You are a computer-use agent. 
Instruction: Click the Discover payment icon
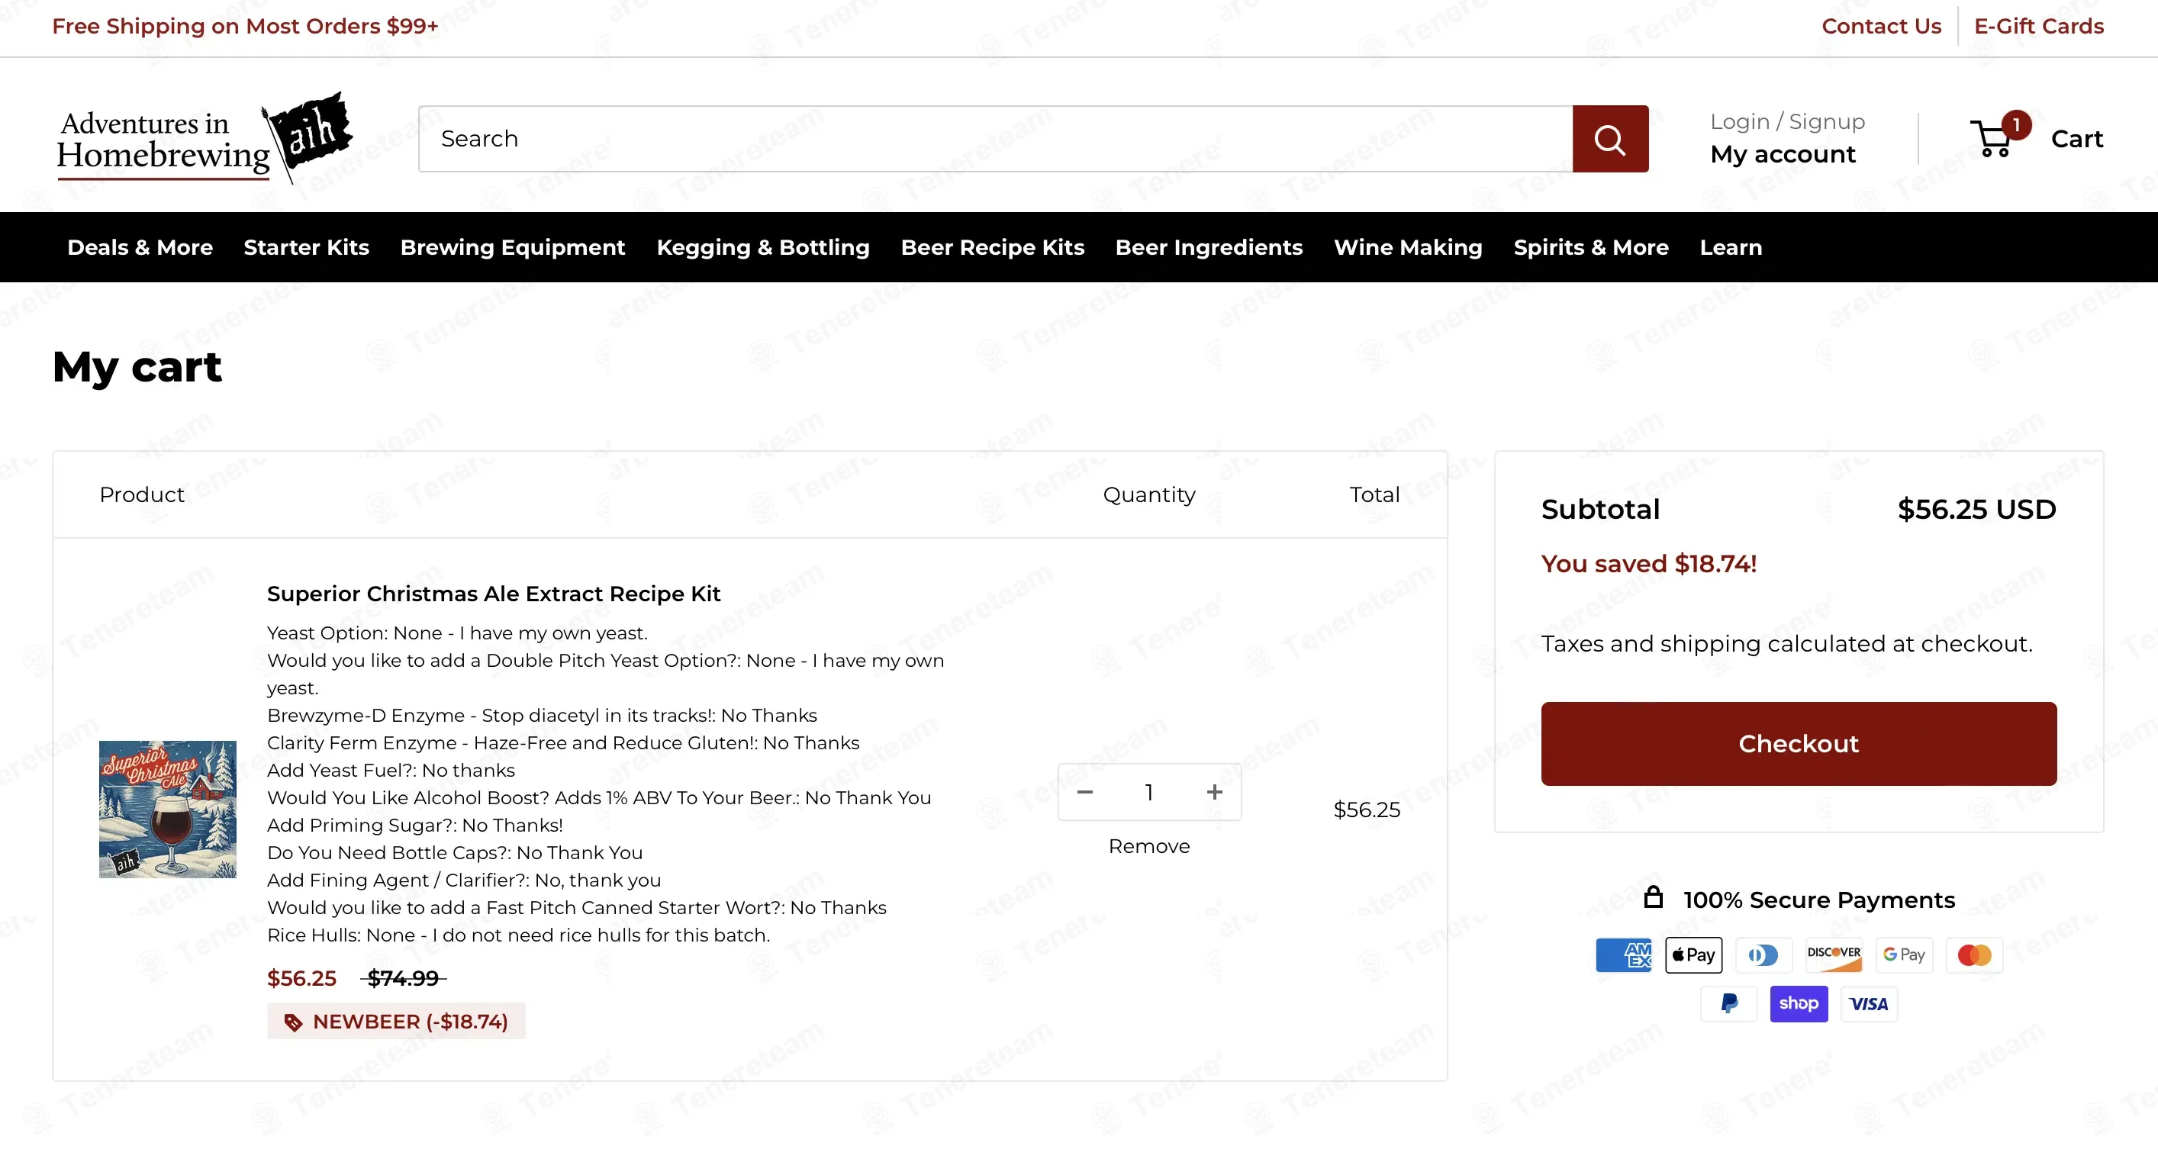(1834, 954)
